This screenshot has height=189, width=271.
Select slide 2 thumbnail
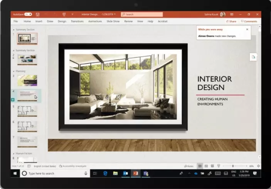[x=27, y=60]
